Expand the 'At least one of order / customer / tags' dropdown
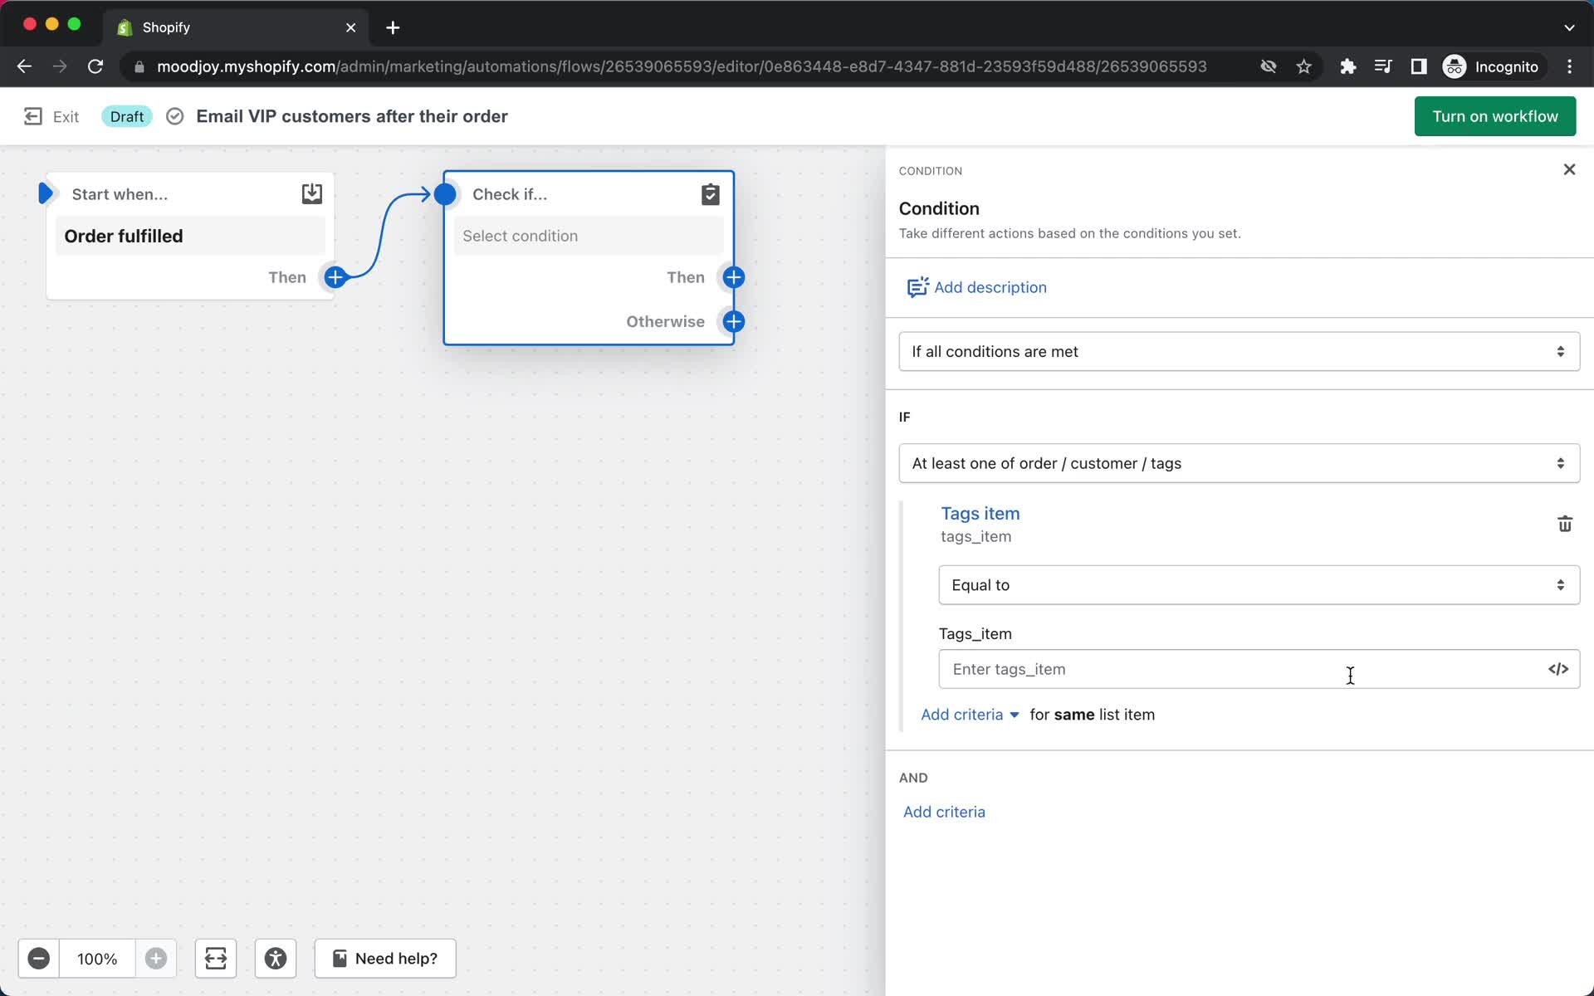This screenshot has width=1594, height=996. [x=1238, y=462]
